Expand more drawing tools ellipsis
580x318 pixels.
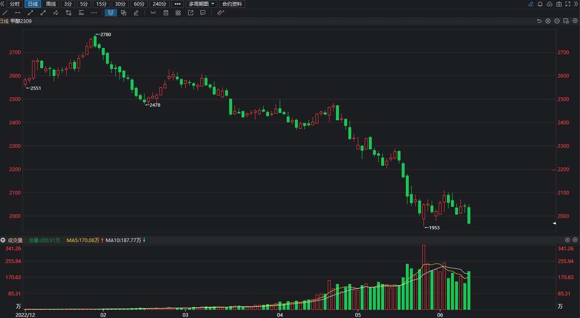click(x=94, y=13)
